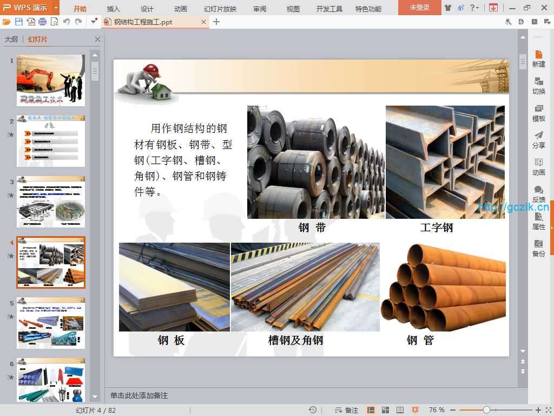Open the WPS 演示 application menu dropdown arrow
This screenshot has width=554, height=416.
coord(56,8)
